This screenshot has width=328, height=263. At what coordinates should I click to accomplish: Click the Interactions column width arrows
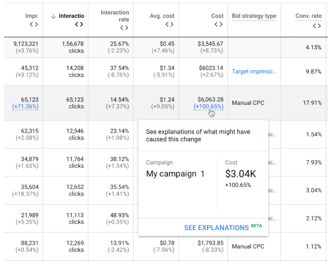79,24
